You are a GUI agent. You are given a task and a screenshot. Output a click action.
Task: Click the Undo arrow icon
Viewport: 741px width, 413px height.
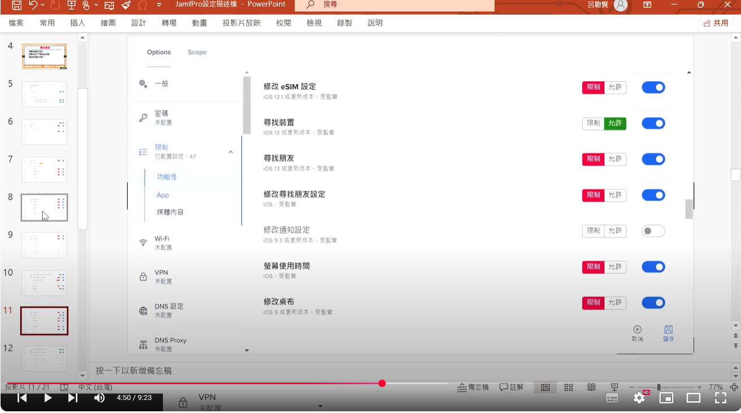click(33, 5)
